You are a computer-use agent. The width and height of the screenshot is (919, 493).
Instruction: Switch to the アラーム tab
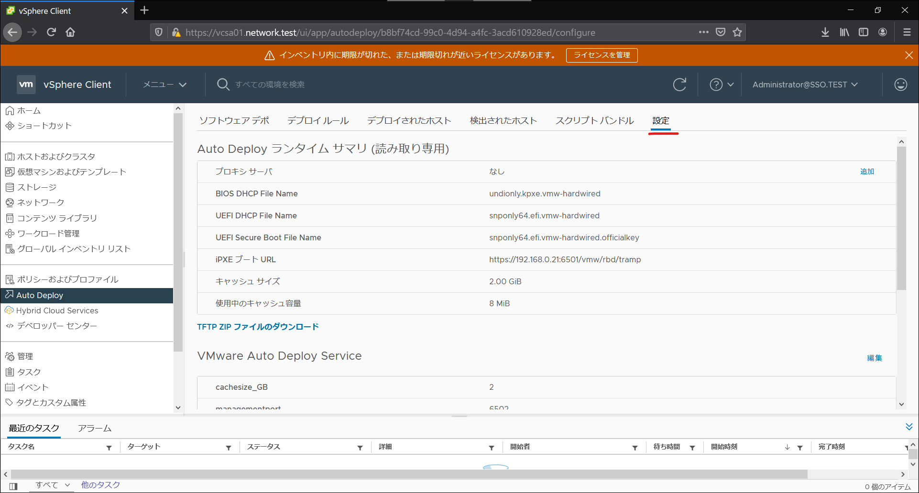click(x=95, y=428)
